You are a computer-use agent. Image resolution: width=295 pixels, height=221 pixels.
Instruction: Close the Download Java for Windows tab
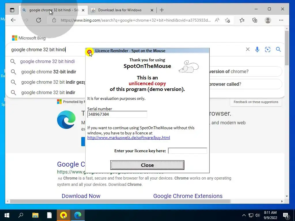(152, 10)
